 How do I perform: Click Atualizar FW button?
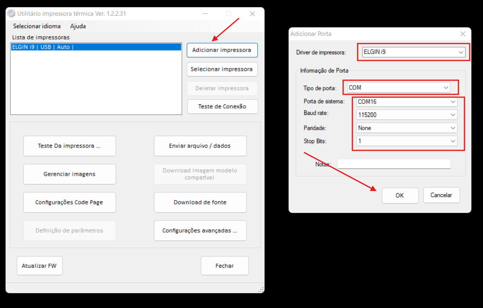(x=40, y=266)
